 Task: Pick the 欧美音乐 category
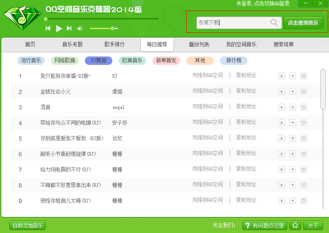pos(132,61)
